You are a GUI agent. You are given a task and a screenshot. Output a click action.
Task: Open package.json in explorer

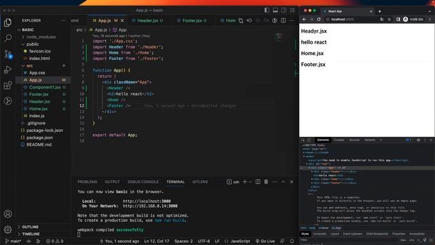pyautogui.click(x=39, y=137)
